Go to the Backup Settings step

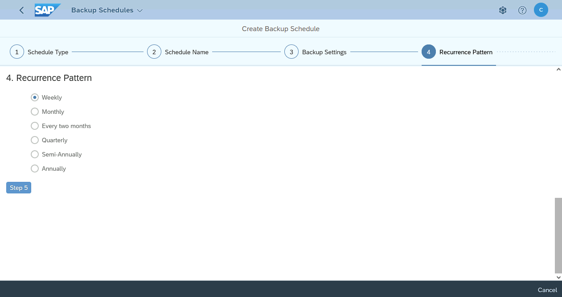click(x=324, y=52)
